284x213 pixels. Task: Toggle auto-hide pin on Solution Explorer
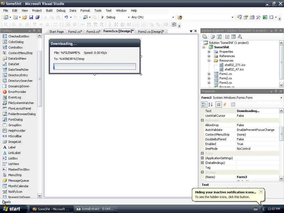pyautogui.click(x=276, y=31)
